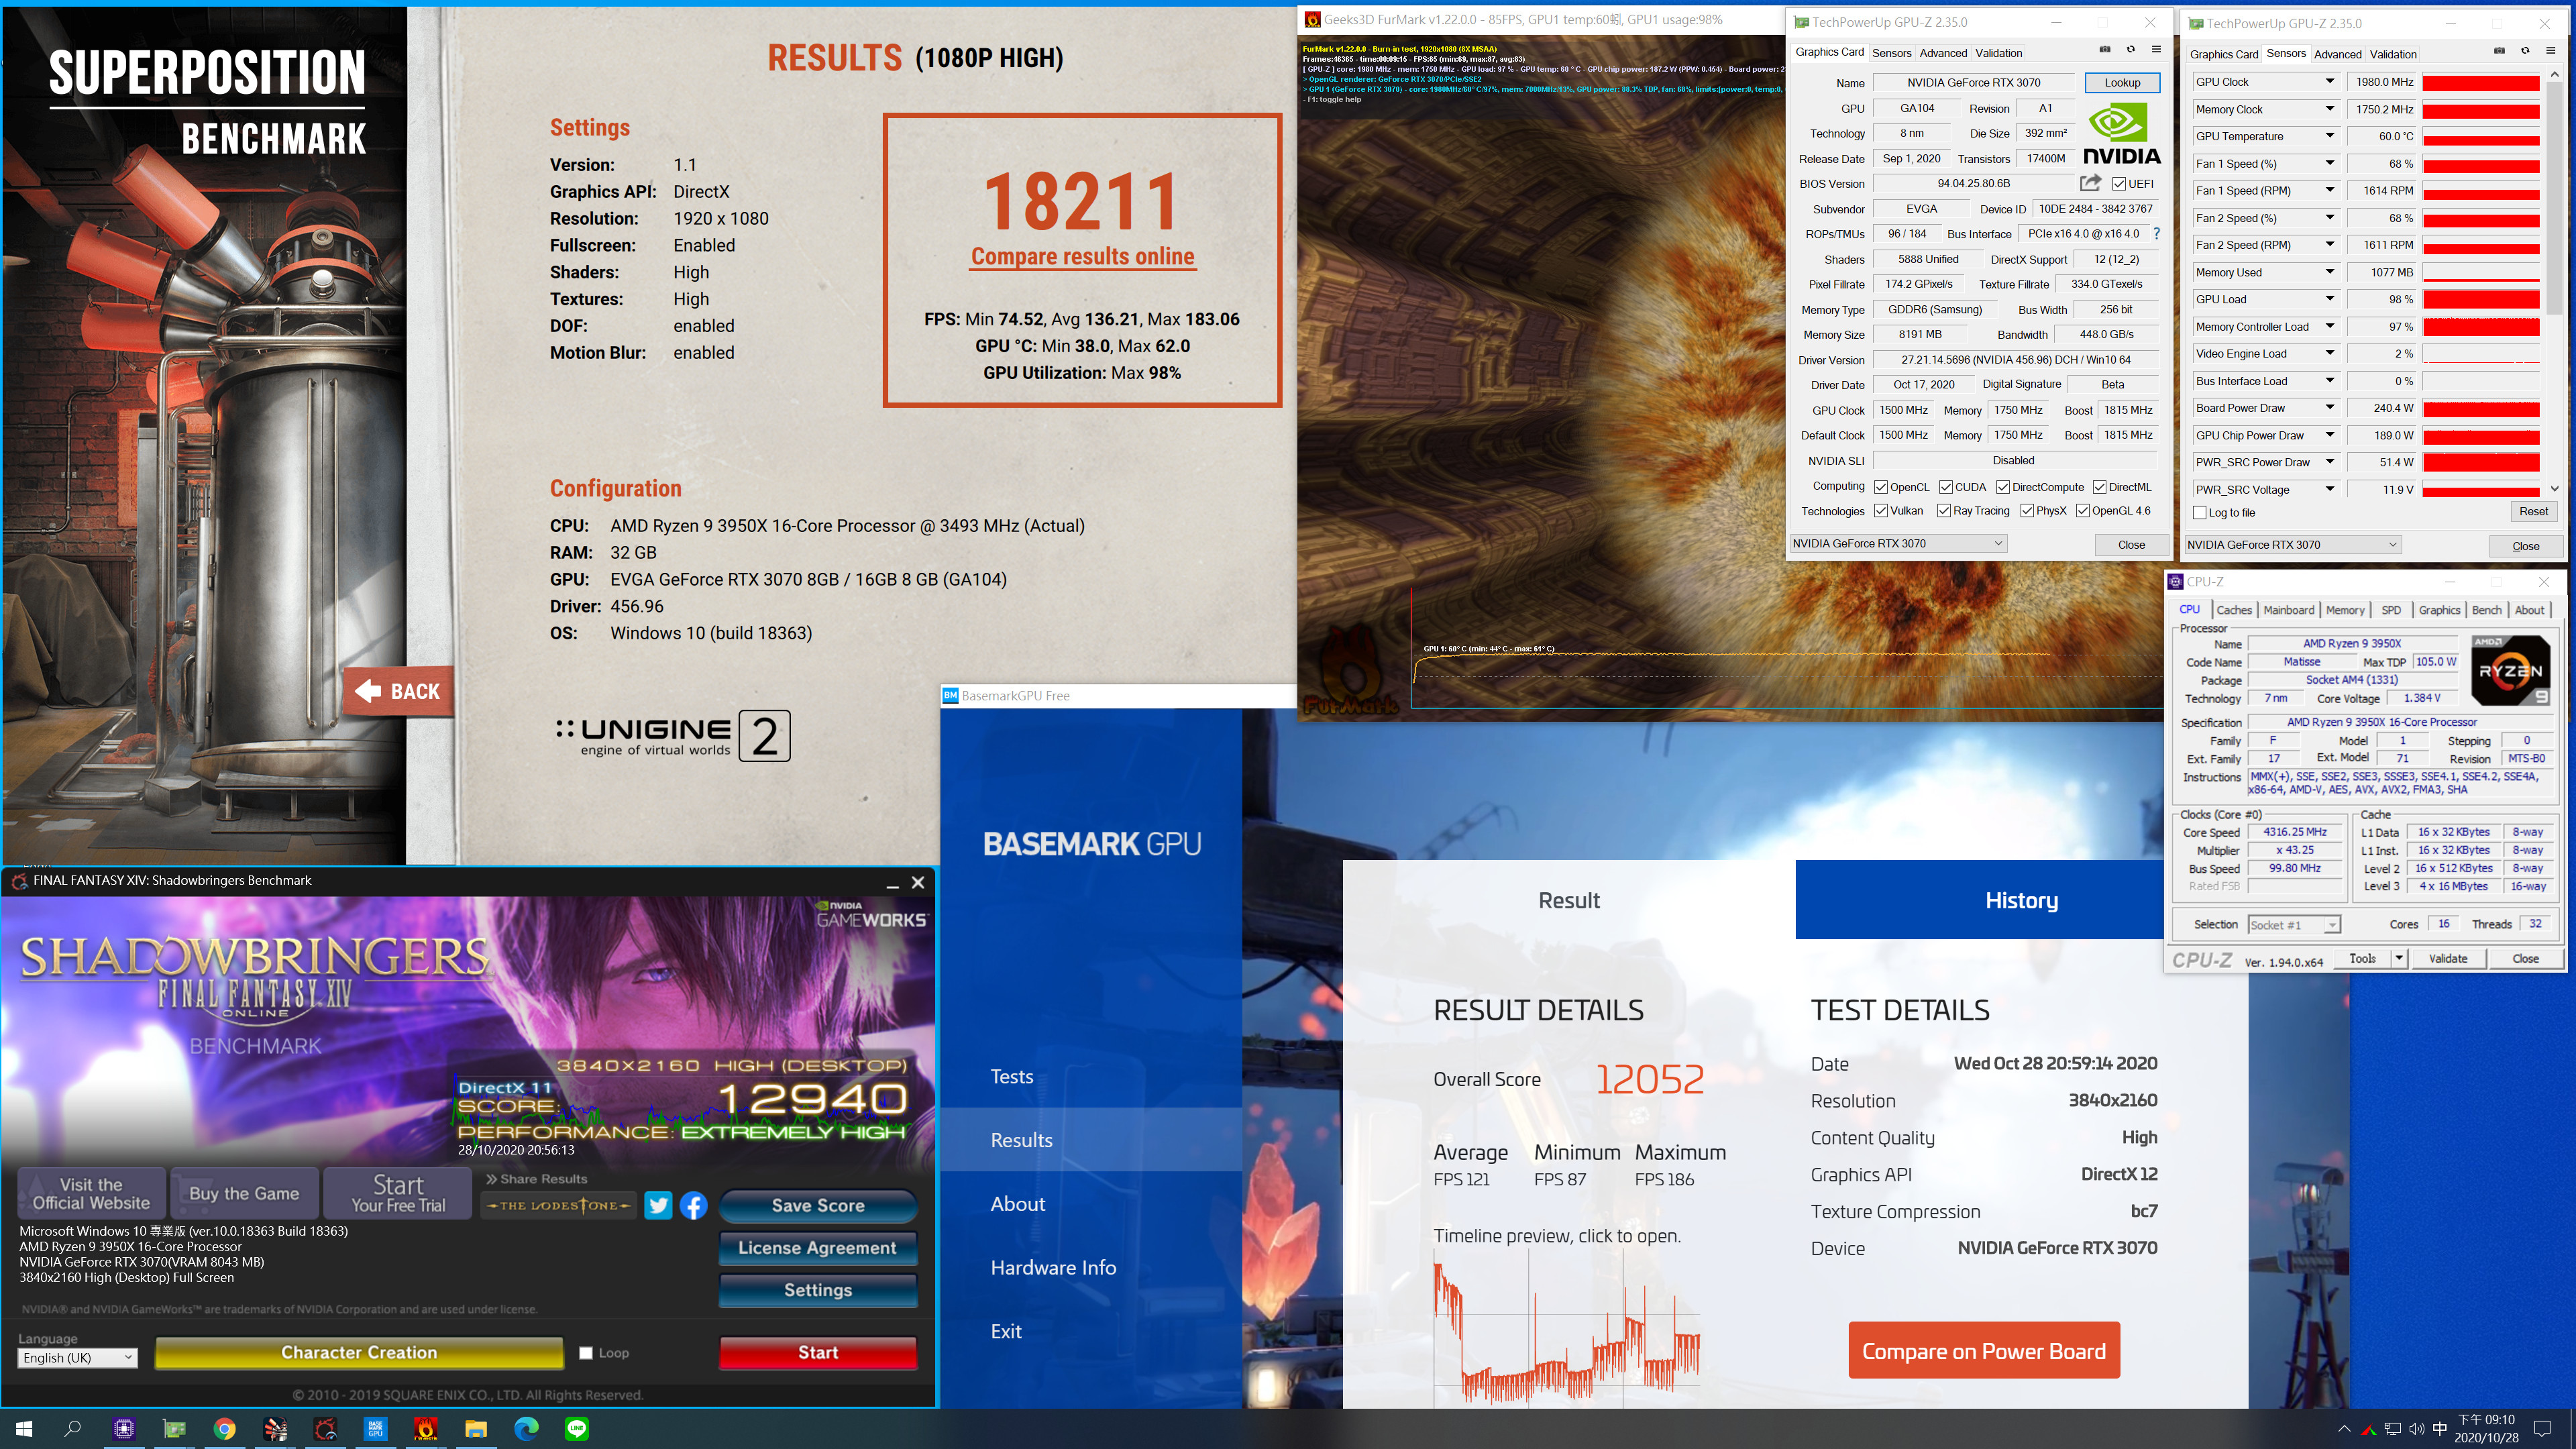Open GPU selector dropdown in left GPU-Z window
Image resolution: width=2576 pixels, height=1449 pixels.
(x=1898, y=543)
